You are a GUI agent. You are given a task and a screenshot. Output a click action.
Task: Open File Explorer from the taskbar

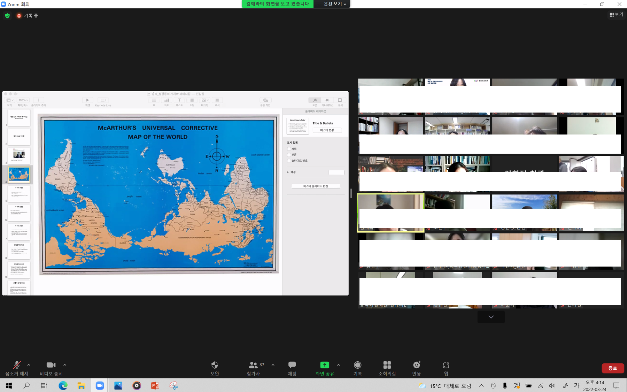[82, 385]
